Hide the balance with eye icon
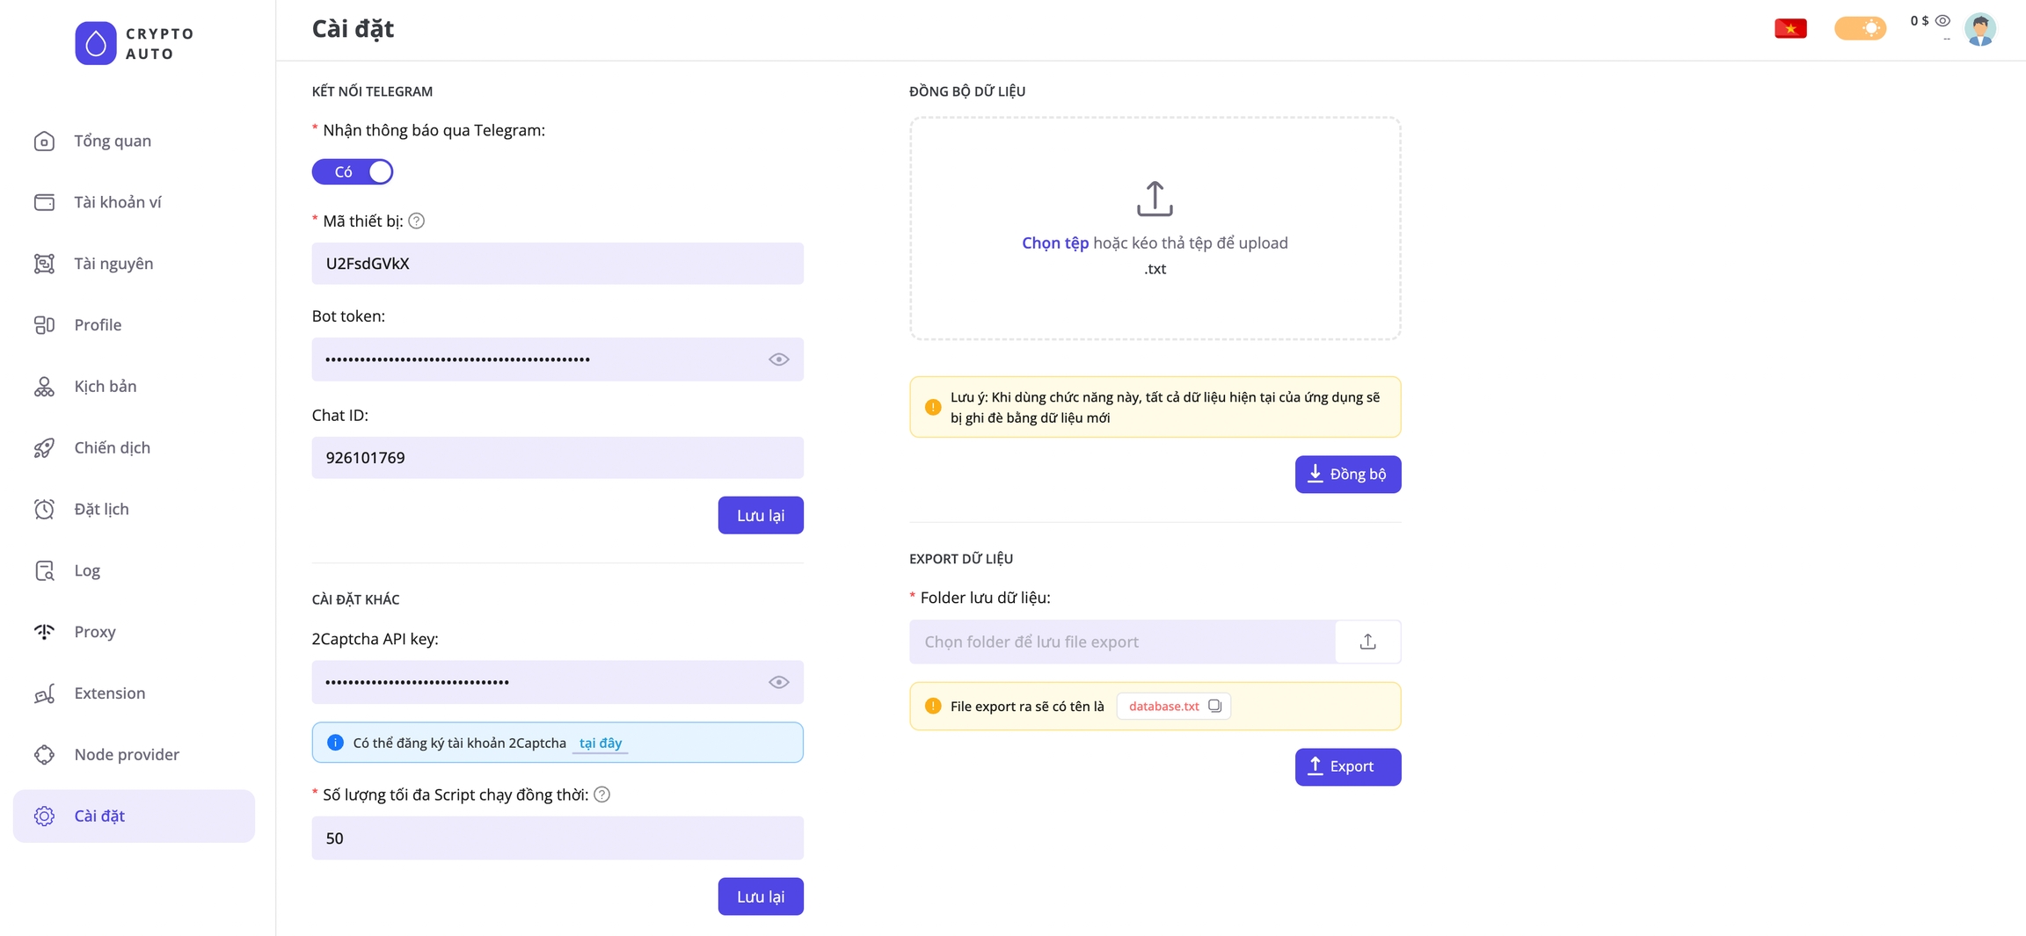This screenshot has height=936, width=2026. 1942,21
